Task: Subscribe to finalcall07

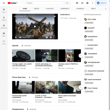Action: point(89,31)
